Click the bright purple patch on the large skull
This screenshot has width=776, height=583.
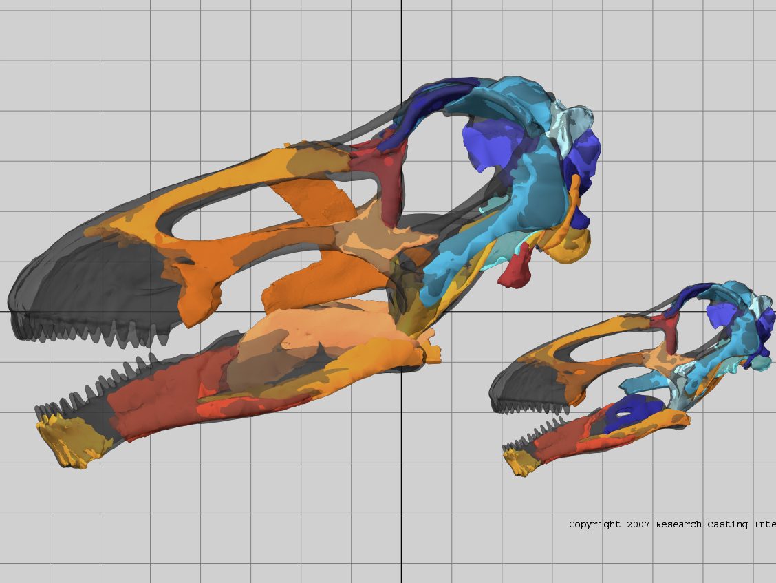tap(487, 146)
